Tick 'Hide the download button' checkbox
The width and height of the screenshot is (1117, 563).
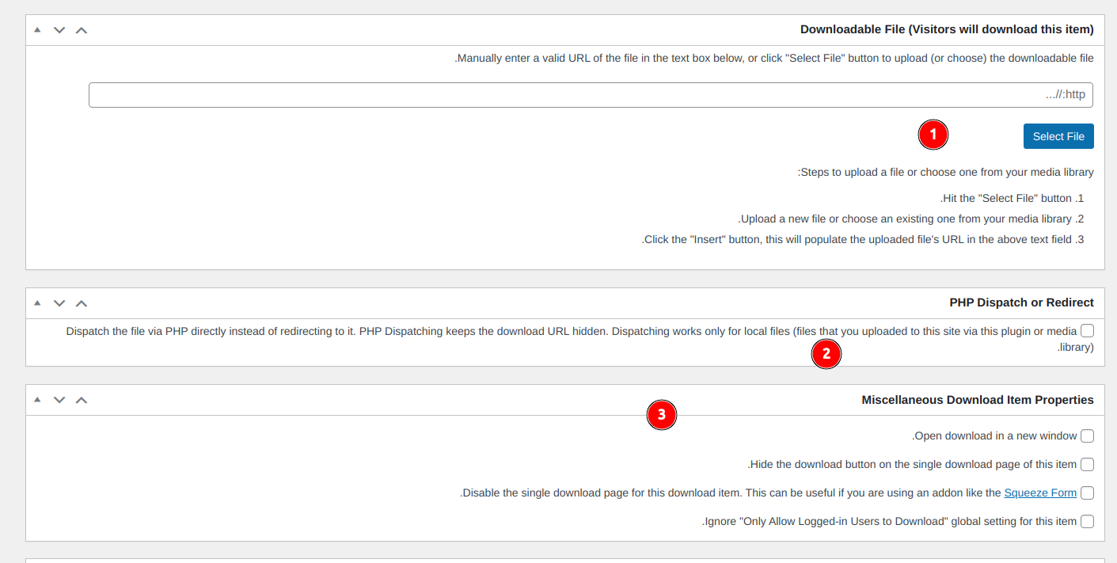1087,465
